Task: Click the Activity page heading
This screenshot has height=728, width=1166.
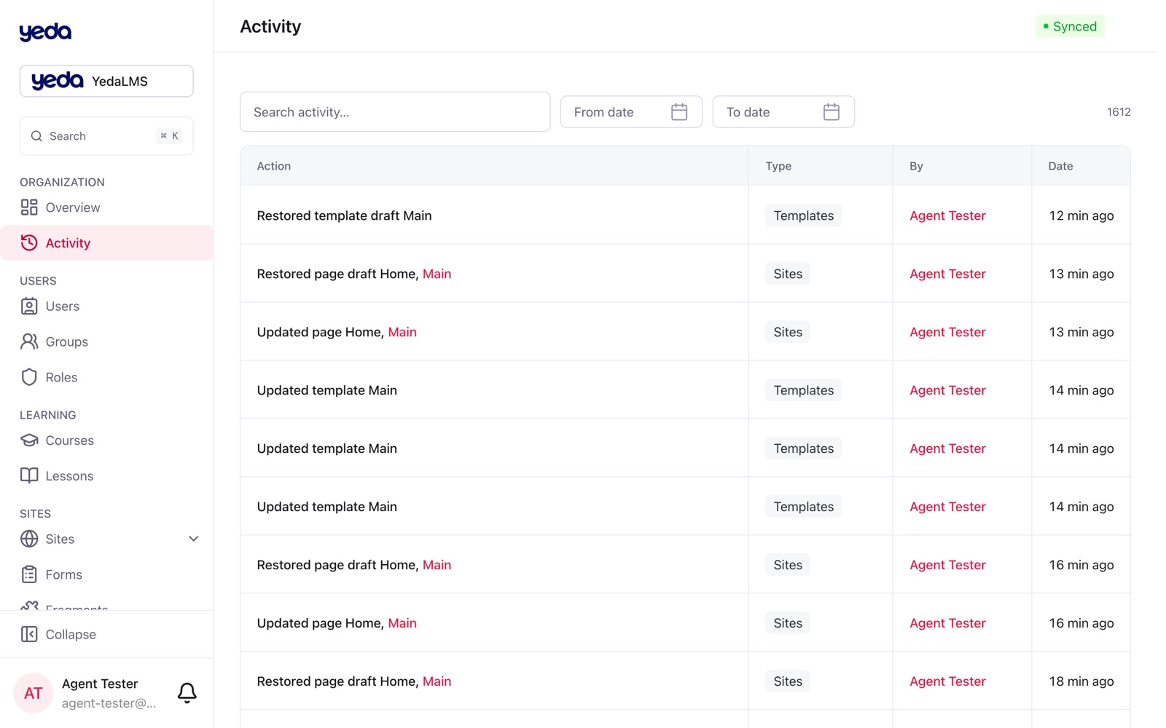Action: pos(270,26)
